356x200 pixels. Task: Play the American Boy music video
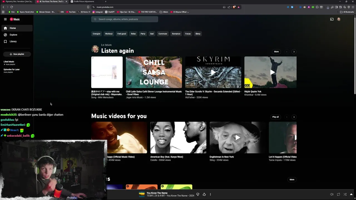pyautogui.click(x=178, y=137)
